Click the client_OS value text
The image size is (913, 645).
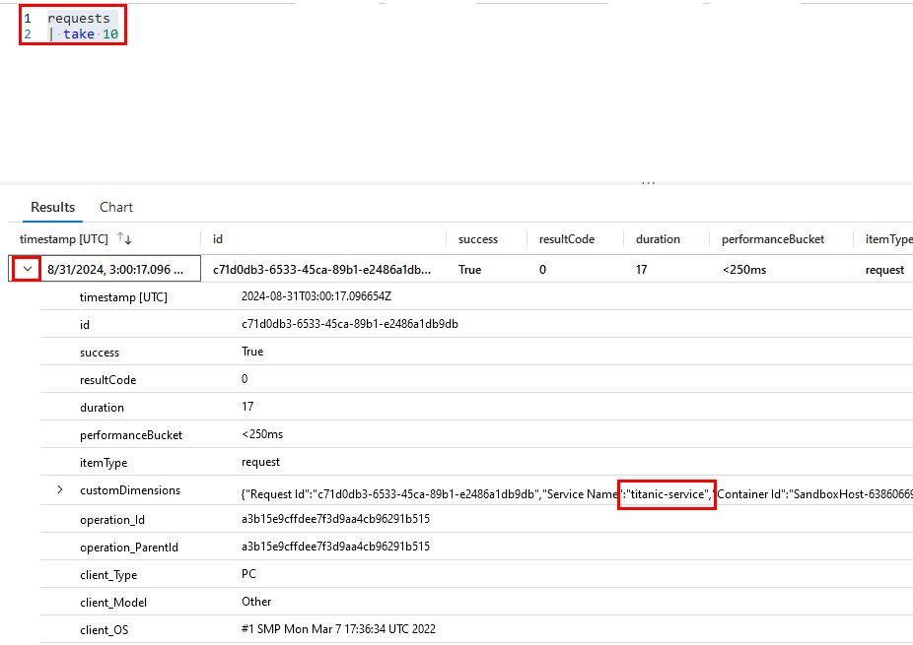point(338,629)
